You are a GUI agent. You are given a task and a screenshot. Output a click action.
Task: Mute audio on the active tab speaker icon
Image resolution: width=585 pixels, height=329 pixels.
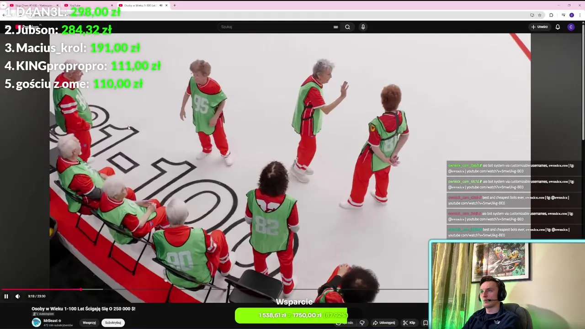click(160, 5)
